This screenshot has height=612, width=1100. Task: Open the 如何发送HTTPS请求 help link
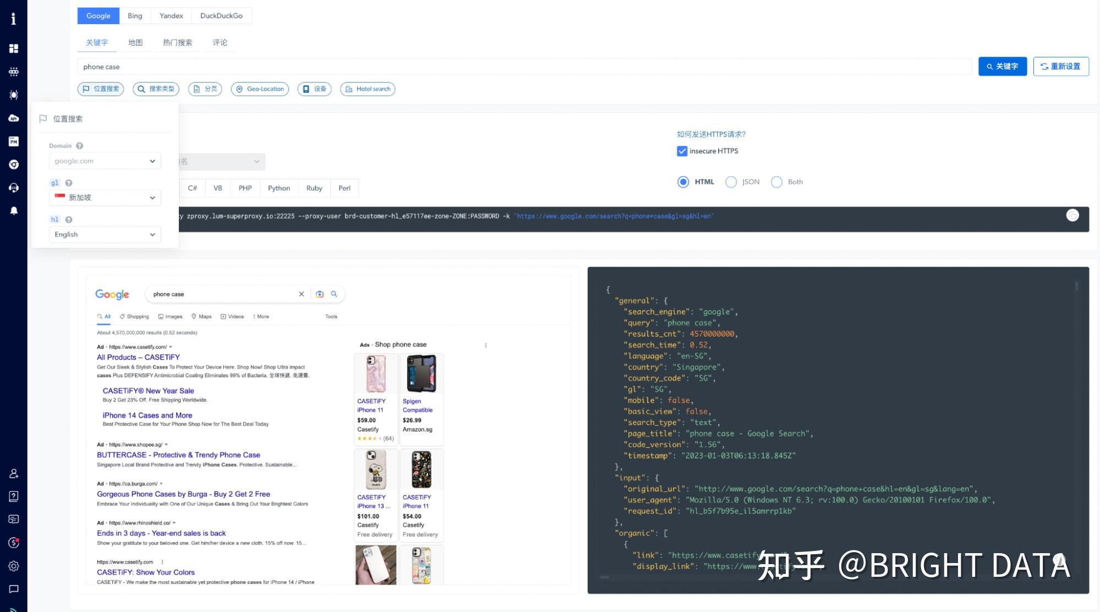pyautogui.click(x=711, y=134)
